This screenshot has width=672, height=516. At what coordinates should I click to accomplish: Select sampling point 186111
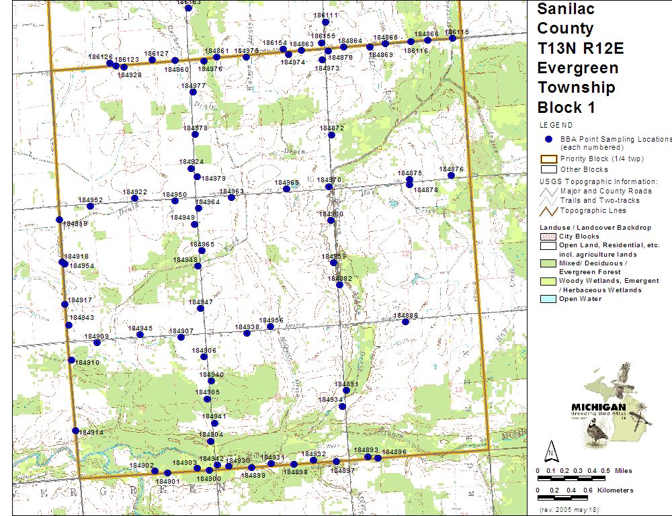click(326, 22)
